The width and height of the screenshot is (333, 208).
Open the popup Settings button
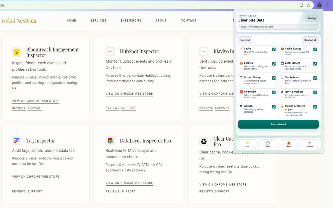(x=312, y=18)
